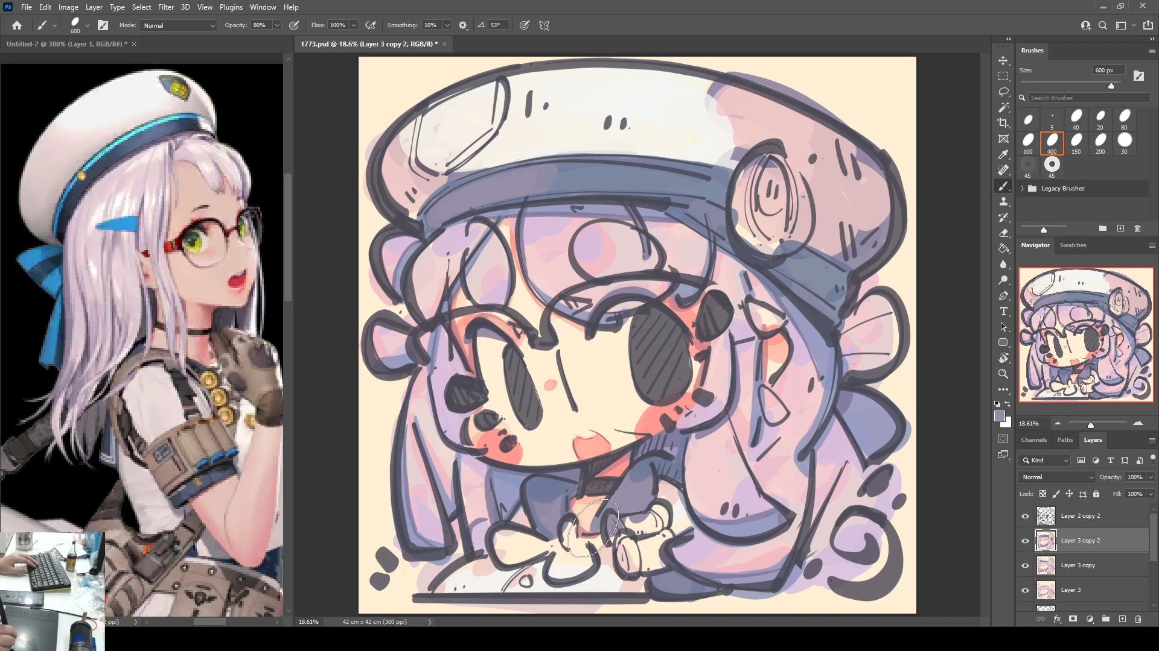This screenshot has width=1159, height=651.
Task: Click the Search Brushes field
Action: tap(1089, 98)
